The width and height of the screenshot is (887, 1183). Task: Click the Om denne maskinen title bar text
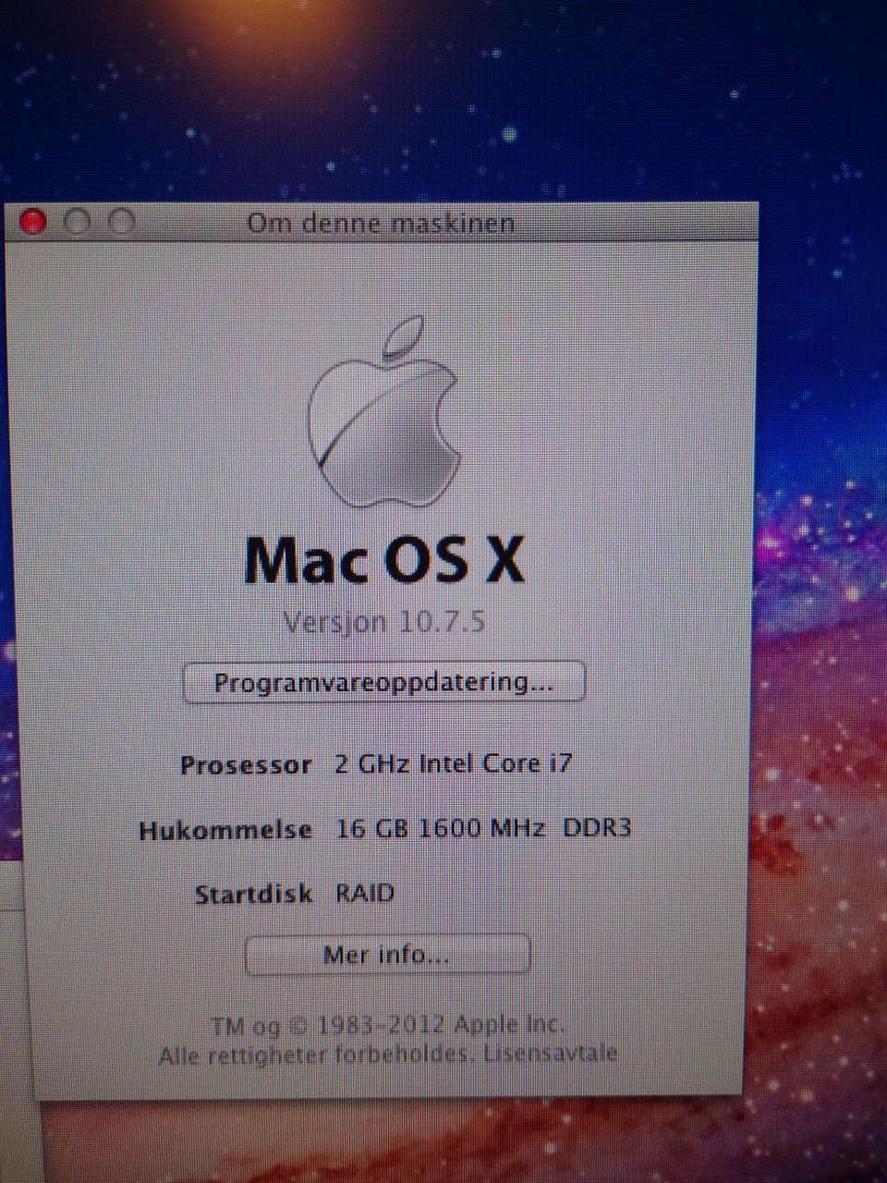[381, 224]
